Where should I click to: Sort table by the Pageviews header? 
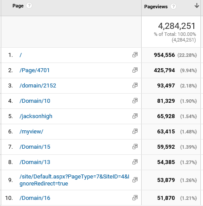pos(156,7)
